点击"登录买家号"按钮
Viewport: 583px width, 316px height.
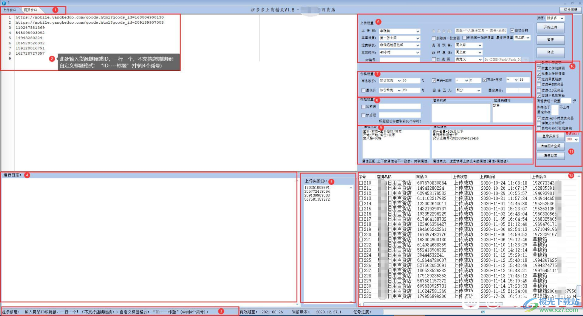(551, 136)
